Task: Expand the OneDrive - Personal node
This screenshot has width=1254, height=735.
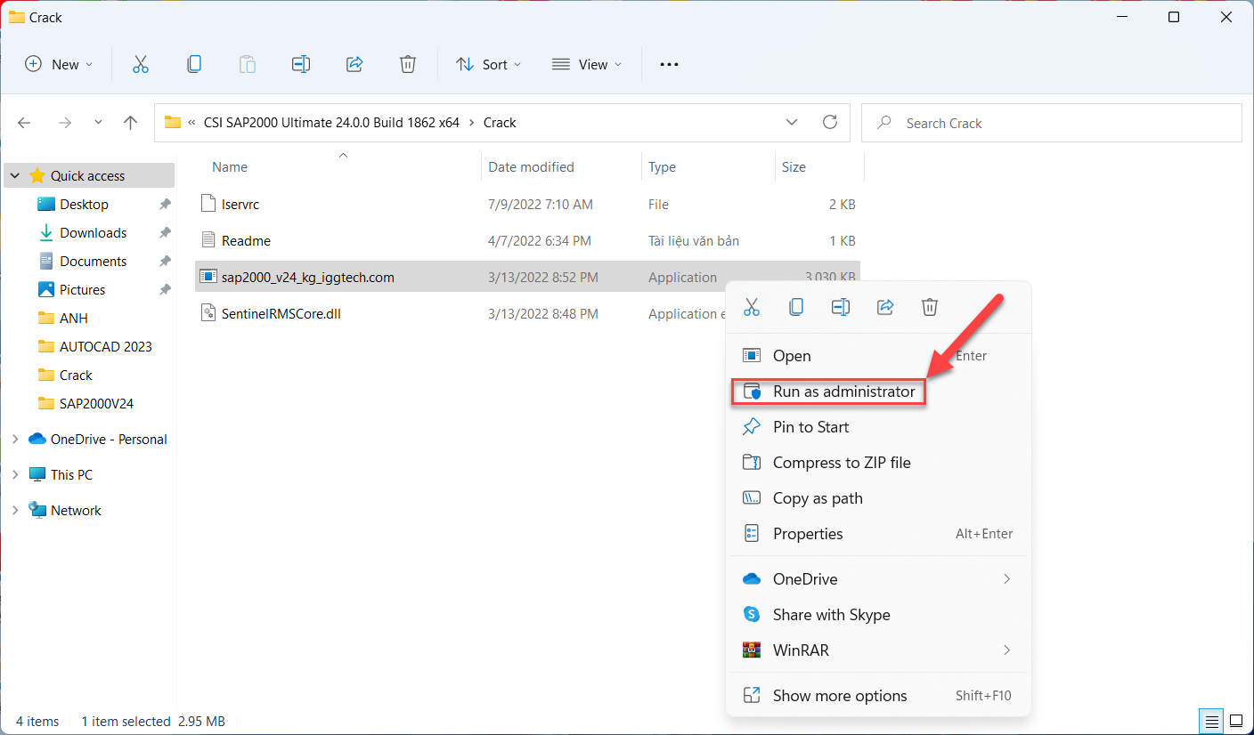Action: tap(15, 439)
